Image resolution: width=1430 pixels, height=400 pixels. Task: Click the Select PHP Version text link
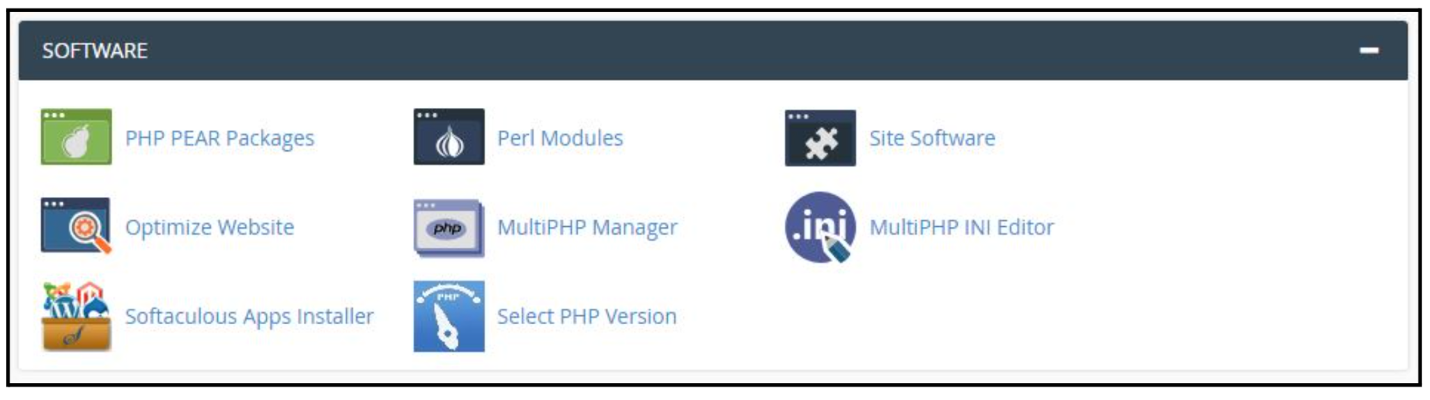[x=586, y=316]
